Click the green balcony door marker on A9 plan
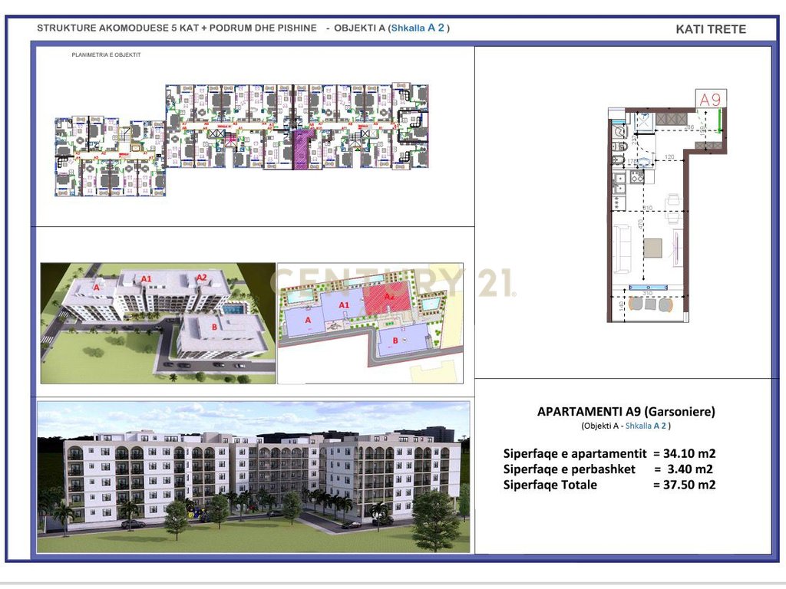This screenshot has height=589, width=786. coord(718,118)
